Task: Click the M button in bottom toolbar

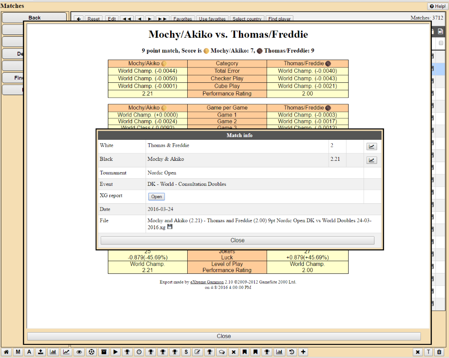Action: (18, 352)
